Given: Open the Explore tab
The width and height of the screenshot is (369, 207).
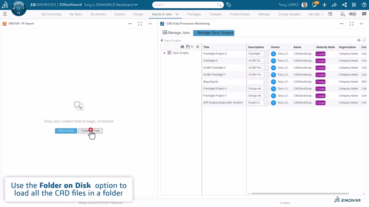Looking at the screenshot, I should click(120, 14).
